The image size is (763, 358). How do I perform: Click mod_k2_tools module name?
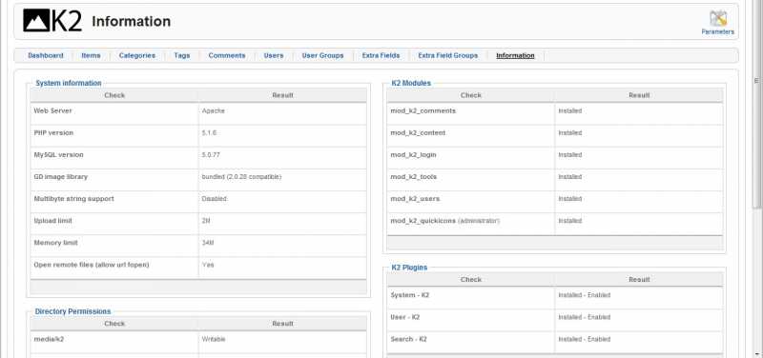(413, 177)
